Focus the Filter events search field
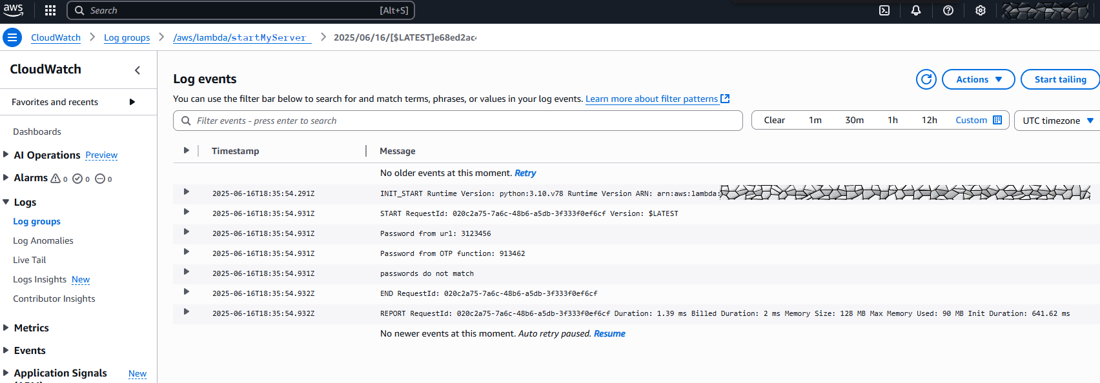 (458, 121)
